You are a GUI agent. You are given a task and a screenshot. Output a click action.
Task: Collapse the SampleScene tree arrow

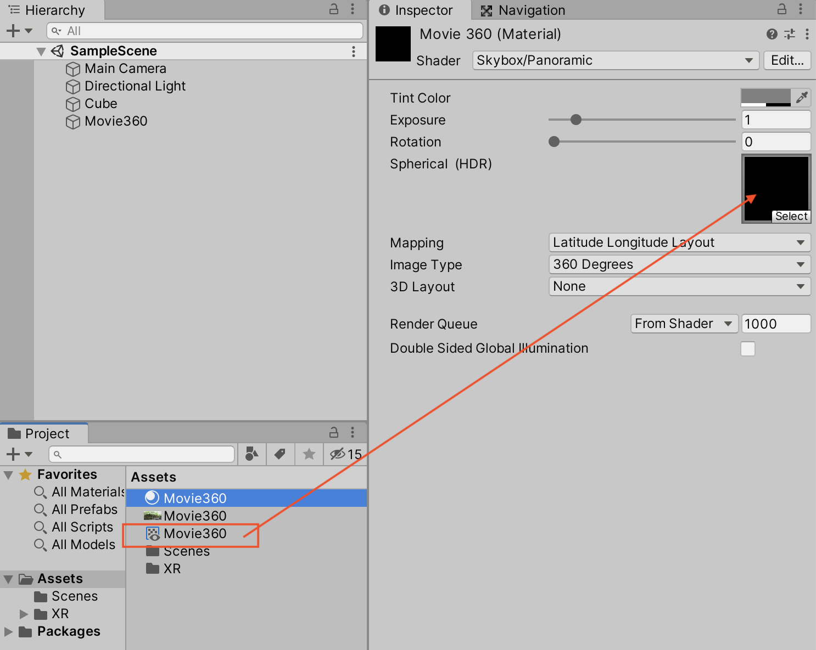click(41, 51)
